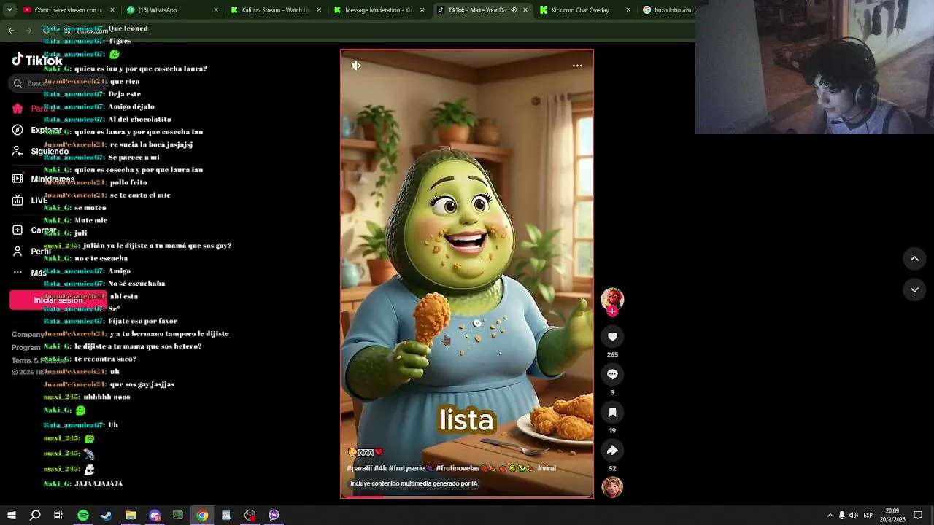Click the #viral hashtag
The height and width of the screenshot is (525, 934).
547,468
